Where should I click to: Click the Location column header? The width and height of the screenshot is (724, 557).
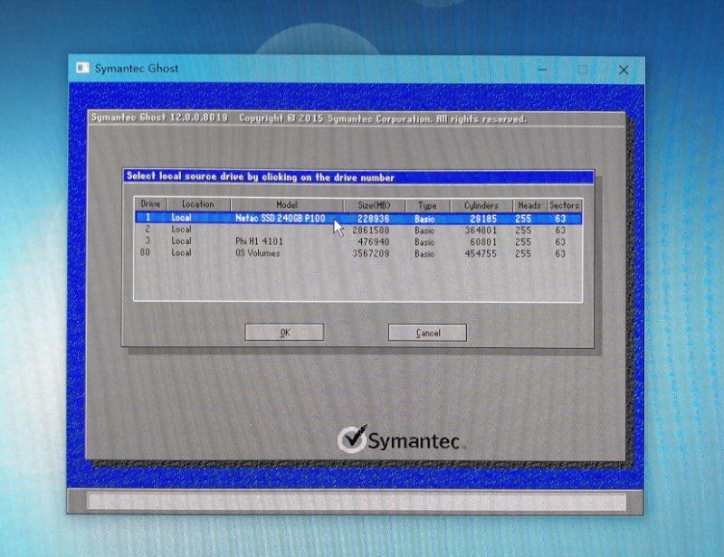tap(197, 205)
